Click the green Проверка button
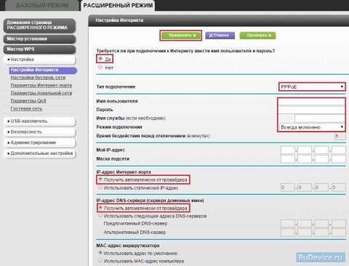The width and height of the screenshot is (349, 266). 257,36
